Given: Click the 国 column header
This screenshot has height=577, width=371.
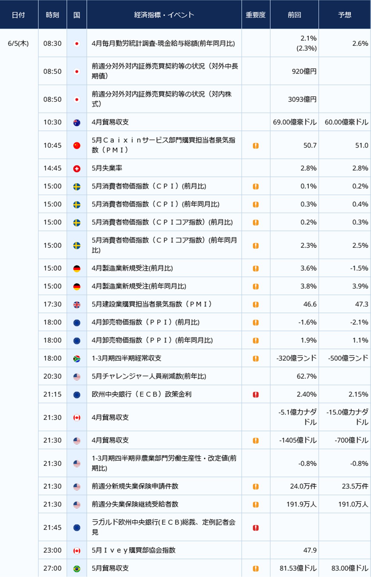Looking at the screenshot, I should 77,15.
